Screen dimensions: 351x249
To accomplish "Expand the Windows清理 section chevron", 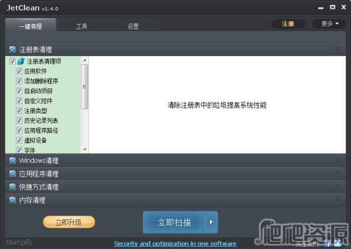I will click(337, 160).
